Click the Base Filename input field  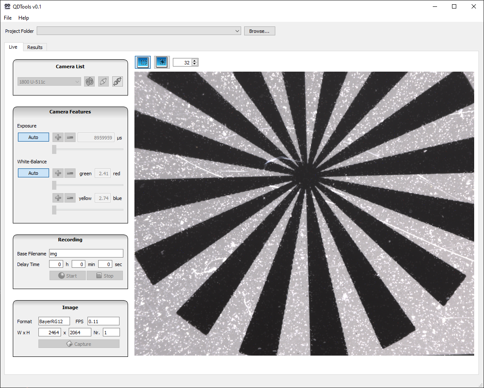point(86,254)
